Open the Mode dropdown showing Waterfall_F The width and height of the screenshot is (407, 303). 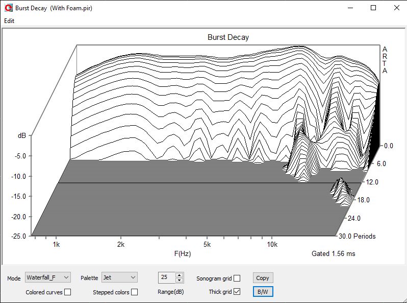click(x=48, y=277)
